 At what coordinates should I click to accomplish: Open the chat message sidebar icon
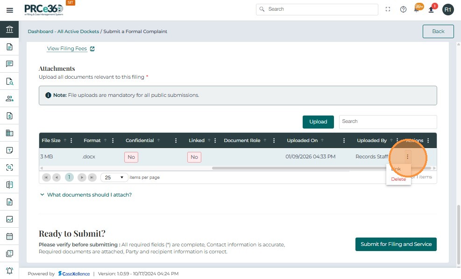tap(9, 64)
